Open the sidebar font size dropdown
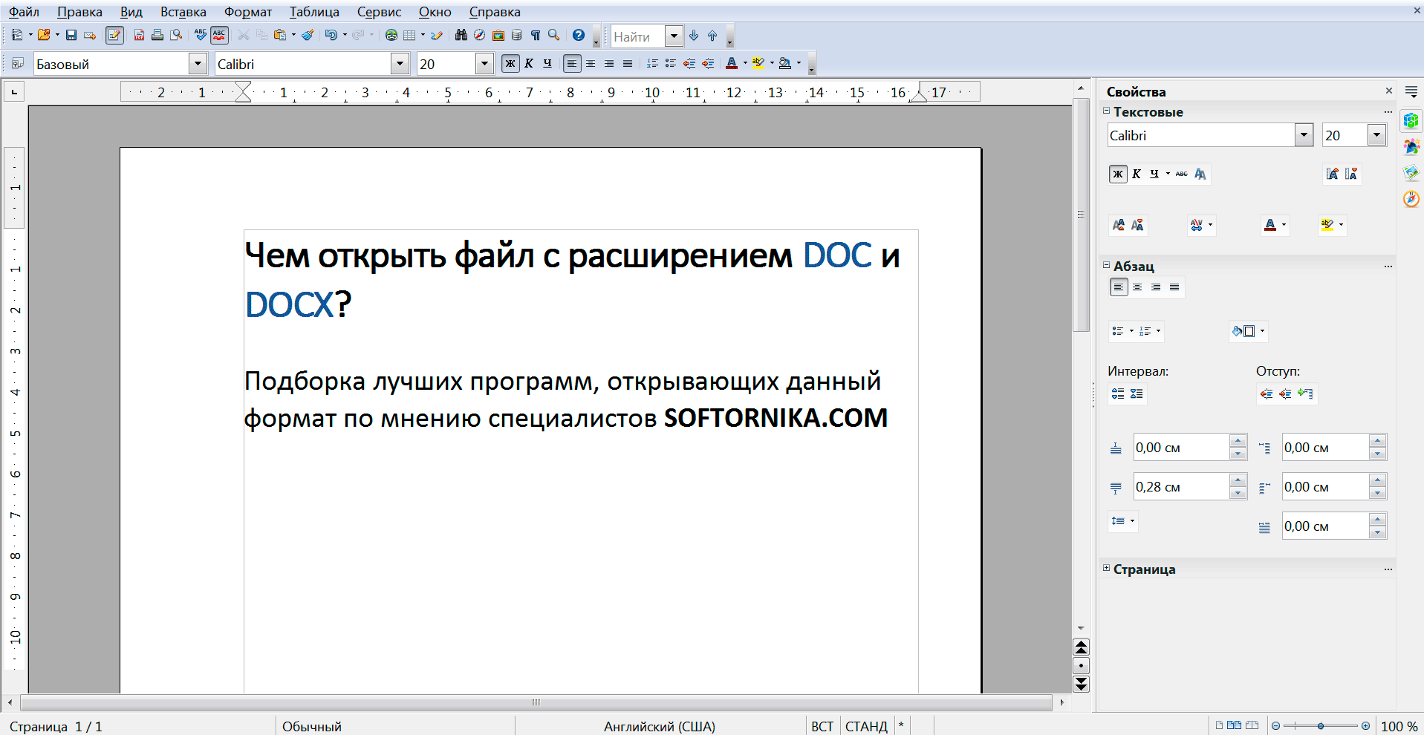This screenshot has width=1424, height=735. pos(1376,135)
